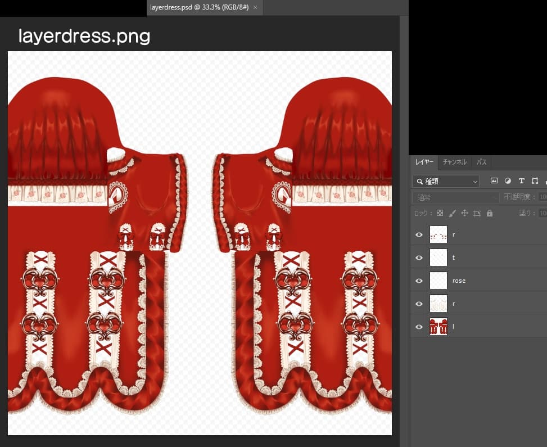
Task: Filter layers by pixel layer icon
Action: tap(494, 181)
